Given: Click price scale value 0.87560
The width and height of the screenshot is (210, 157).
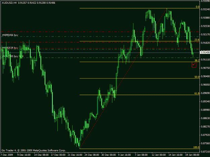Looking at the screenshot, I should 205,143.
